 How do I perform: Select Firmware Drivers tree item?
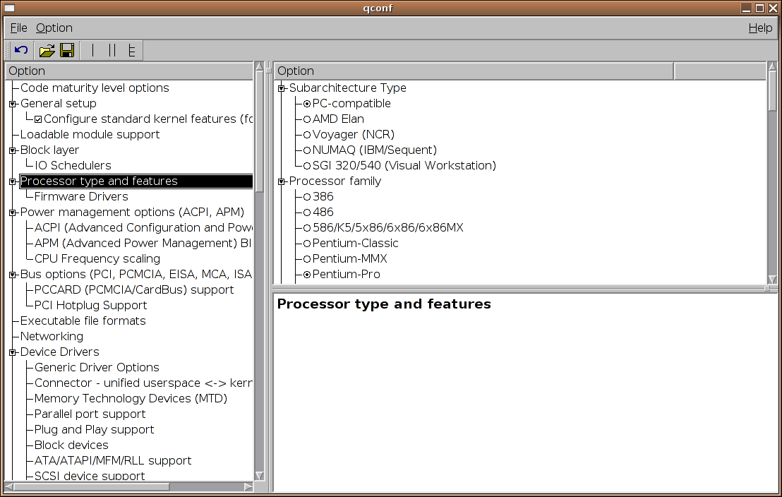(80, 196)
